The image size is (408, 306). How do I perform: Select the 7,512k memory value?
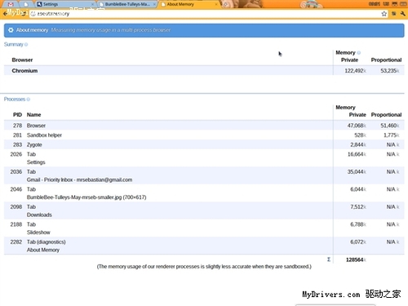coord(358,206)
